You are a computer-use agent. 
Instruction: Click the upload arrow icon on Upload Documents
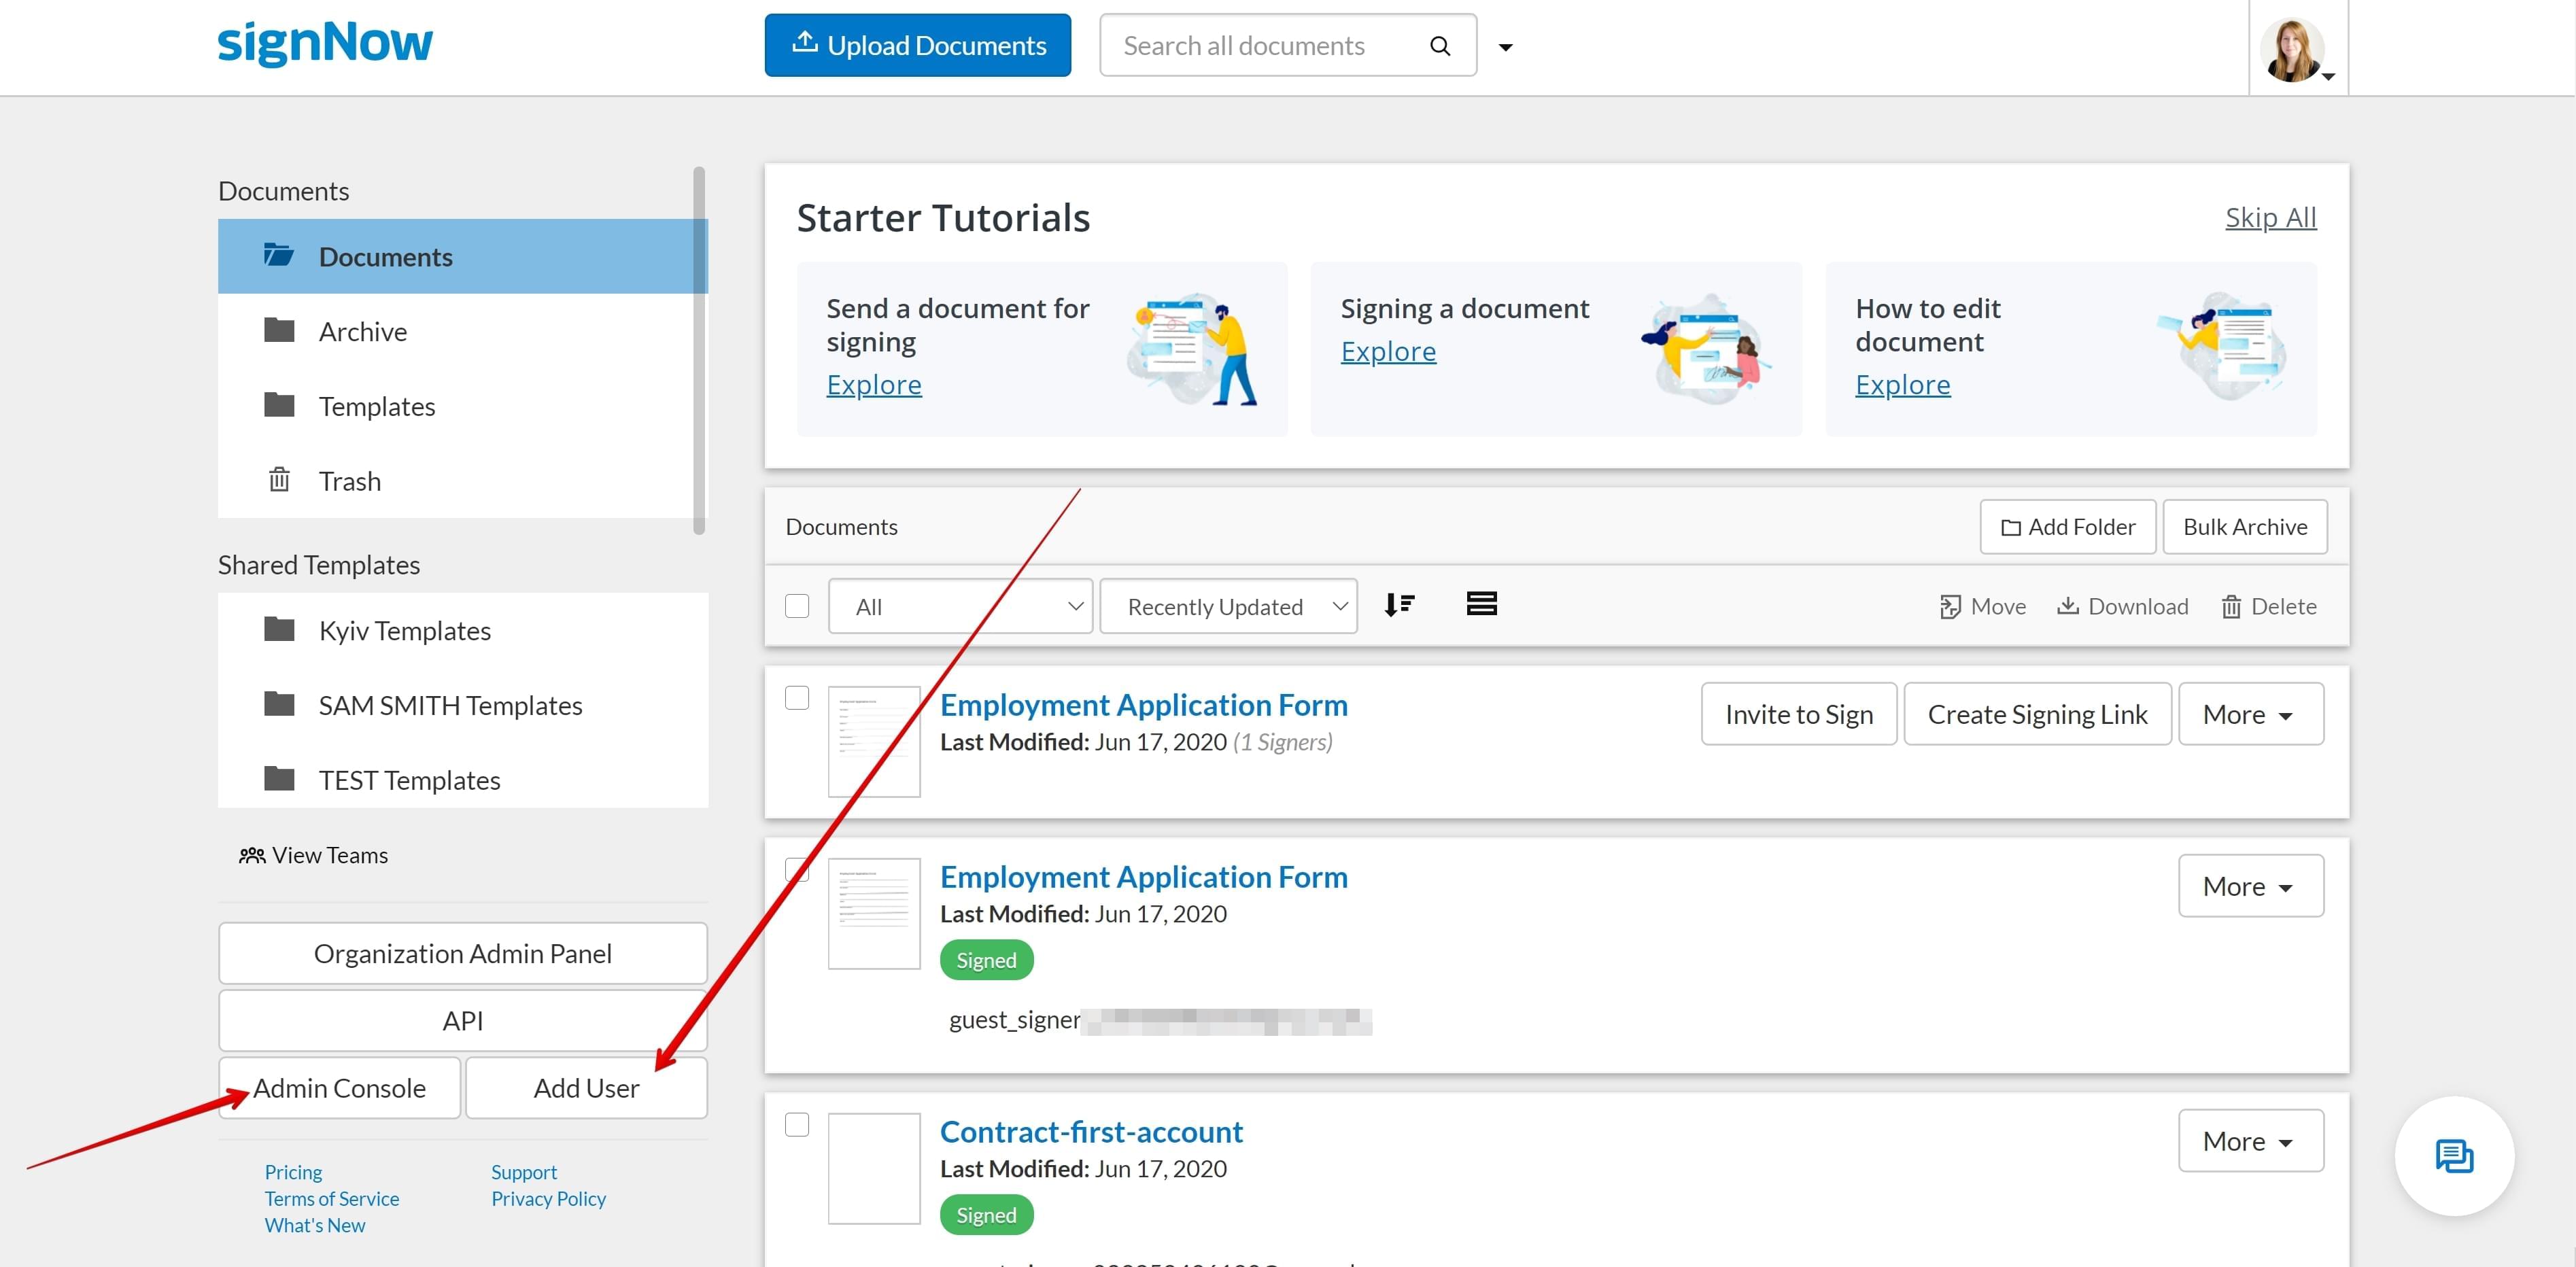click(805, 43)
